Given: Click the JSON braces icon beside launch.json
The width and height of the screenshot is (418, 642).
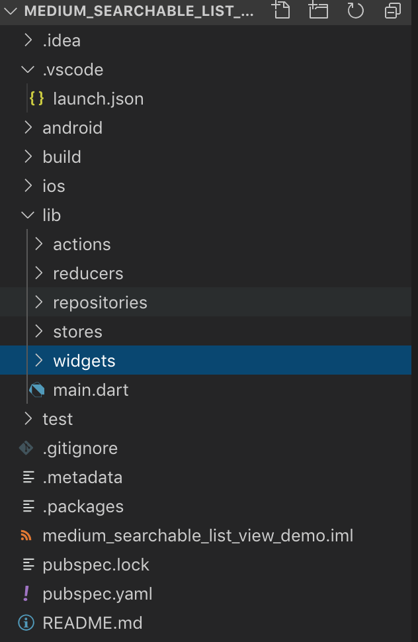Looking at the screenshot, I should pos(37,98).
